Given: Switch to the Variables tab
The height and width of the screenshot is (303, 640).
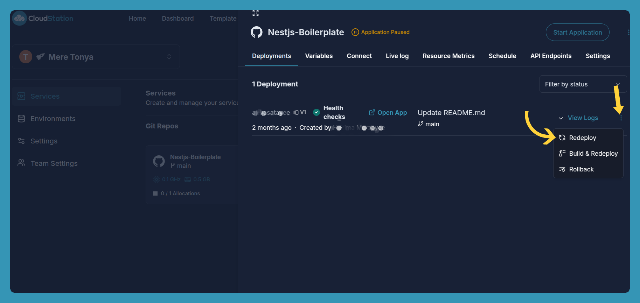Looking at the screenshot, I should [319, 56].
